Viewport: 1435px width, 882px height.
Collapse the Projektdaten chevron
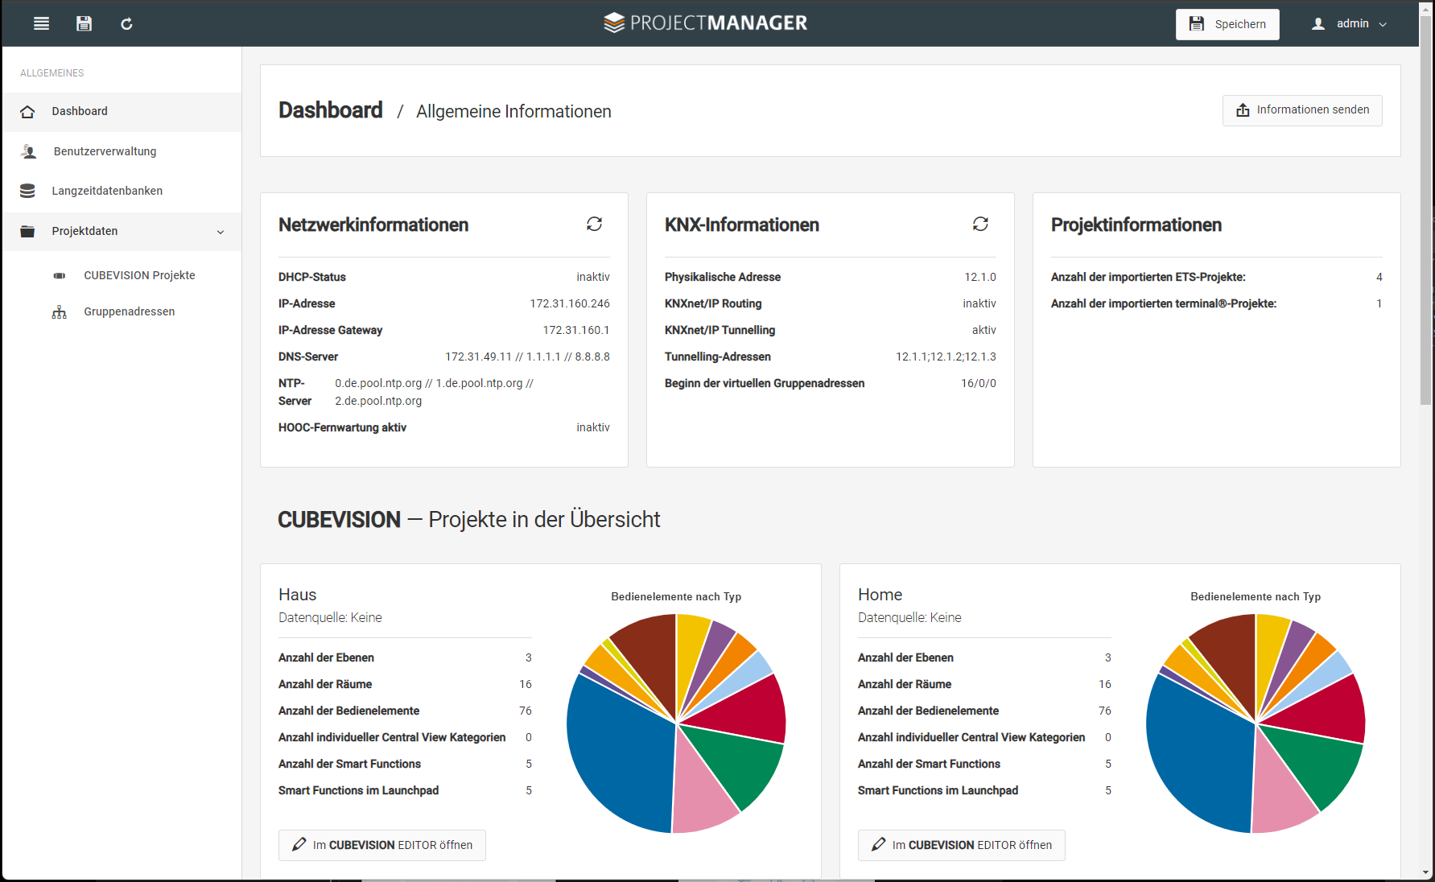pyautogui.click(x=221, y=232)
